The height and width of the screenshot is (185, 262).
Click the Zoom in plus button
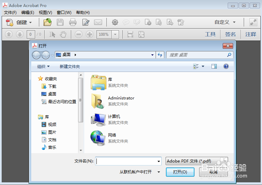(x=89, y=34)
